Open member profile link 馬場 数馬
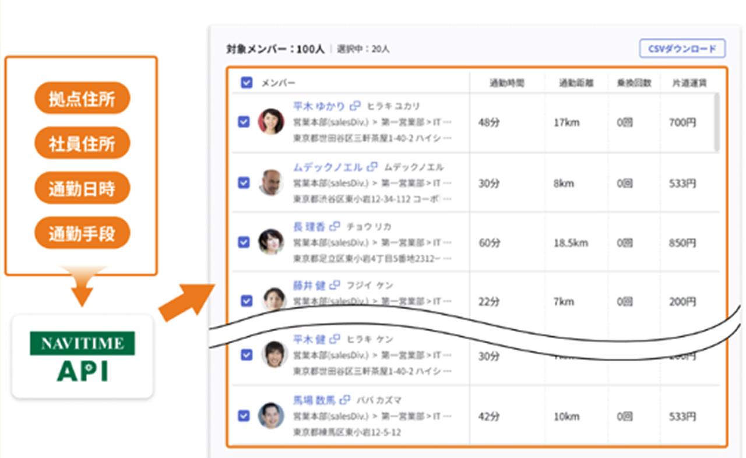 click(x=314, y=400)
